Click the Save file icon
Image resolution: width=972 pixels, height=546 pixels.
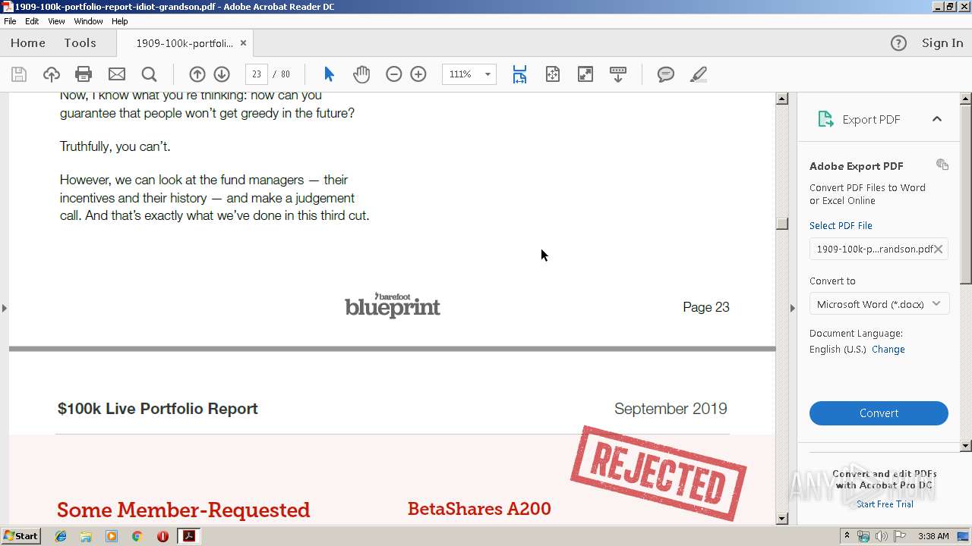pos(19,74)
